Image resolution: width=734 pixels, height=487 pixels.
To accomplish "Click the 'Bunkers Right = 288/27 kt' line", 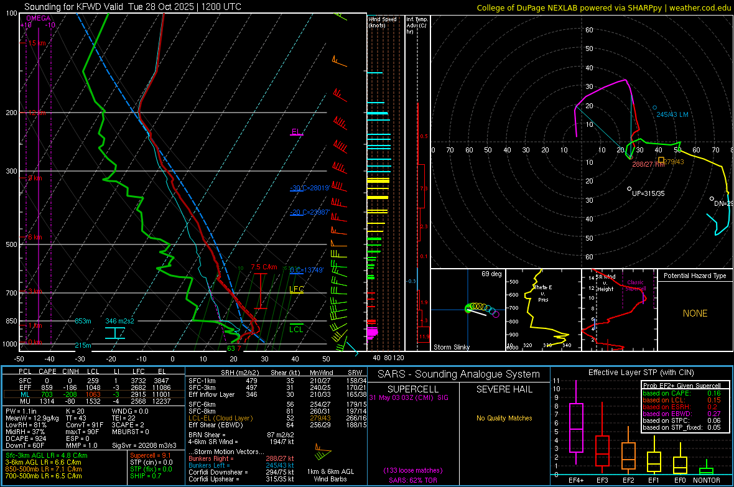I will [x=241, y=458].
